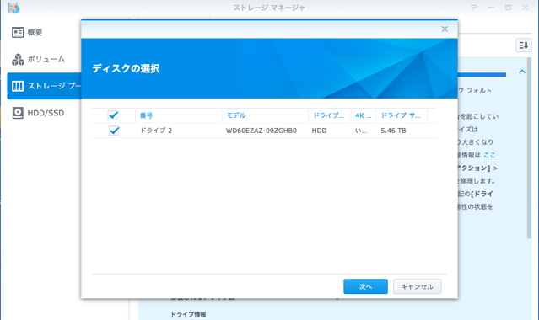Click the ボリューム cubes icon
Viewport: 539px width, 320px height.
pyautogui.click(x=18, y=60)
